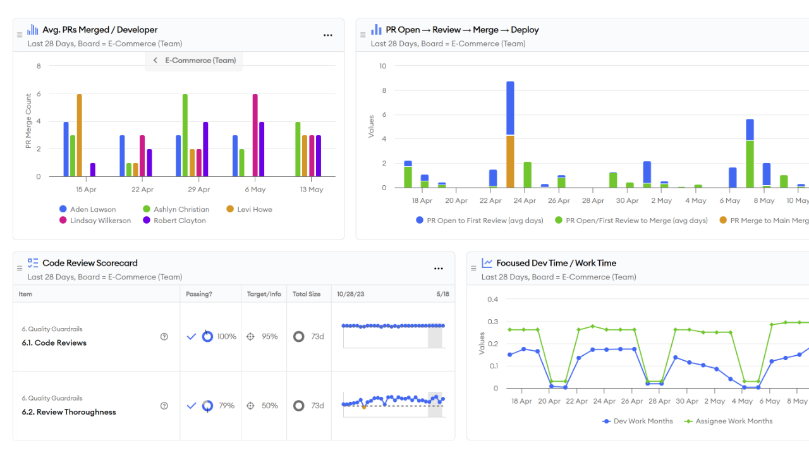Toggle the Aden Lawson legend series
The width and height of the screenshot is (809, 455).
click(x=87, y=209)
